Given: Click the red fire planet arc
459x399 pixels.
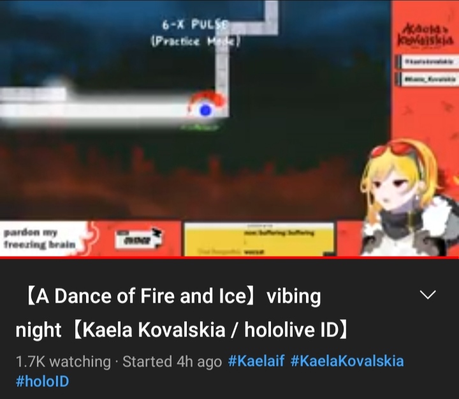Looking at the screenshot, I should tap(207, 98).
